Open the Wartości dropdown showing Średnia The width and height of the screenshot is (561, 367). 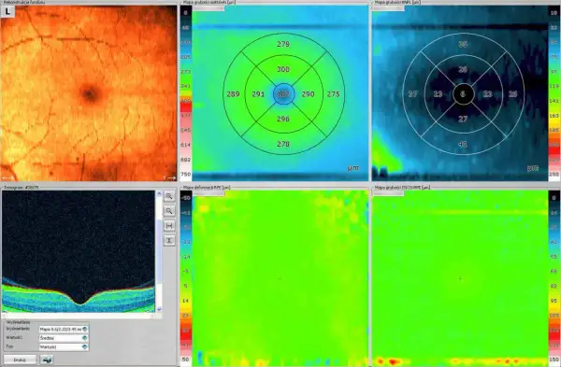pyautogui.click(x=64, y=338)
